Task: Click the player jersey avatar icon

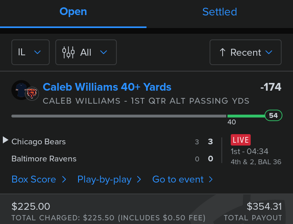Action: pyautogui.click(x=20, y=89)
